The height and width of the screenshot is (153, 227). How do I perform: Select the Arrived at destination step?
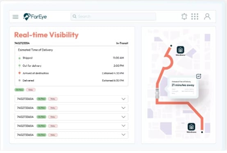[36, 73]
